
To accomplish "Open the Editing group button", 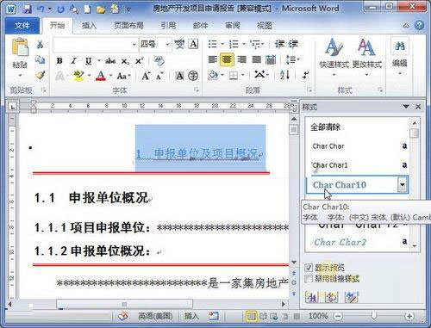I will [400, 58].
